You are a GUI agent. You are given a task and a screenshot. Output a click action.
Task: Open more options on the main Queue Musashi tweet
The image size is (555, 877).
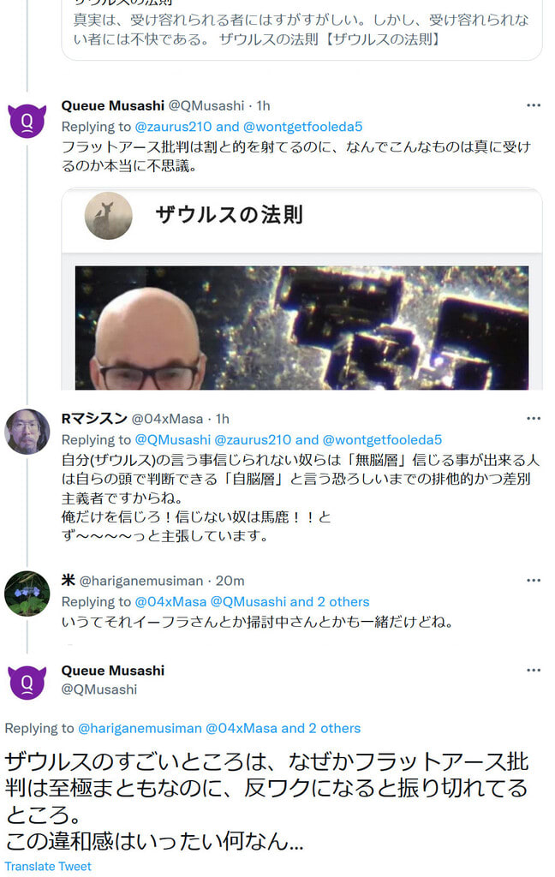pyautogui.click(x=534, y=670)
